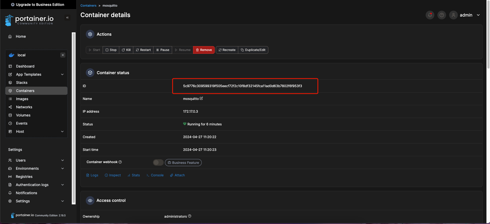Click the Duplicate/Edit button
Image resolution: width=490 pixels, height=224 pixels.
pos(253,50)
